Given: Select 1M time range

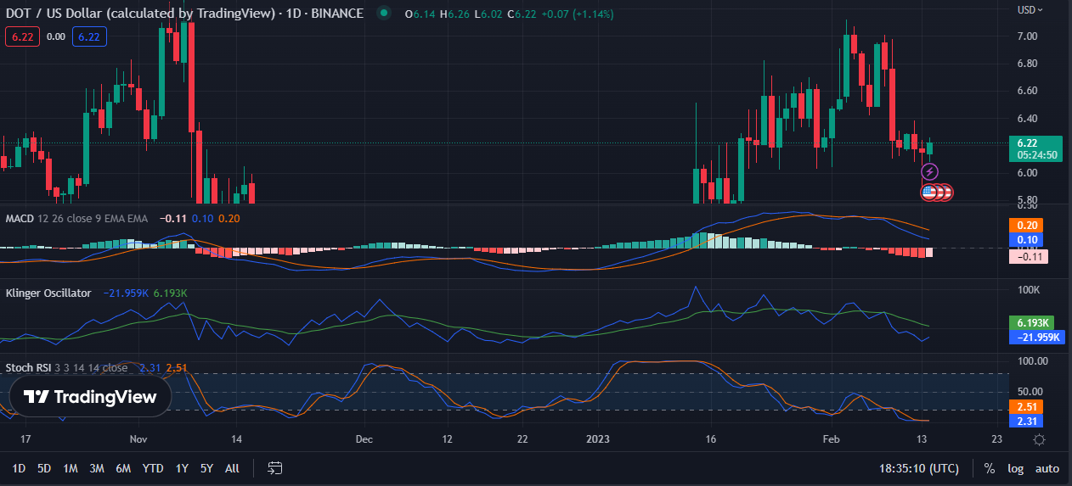Looking at the screenshot, I should click(x=71, y=468).
